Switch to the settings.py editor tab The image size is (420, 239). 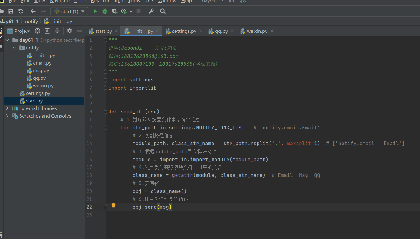tap(184, 31)
